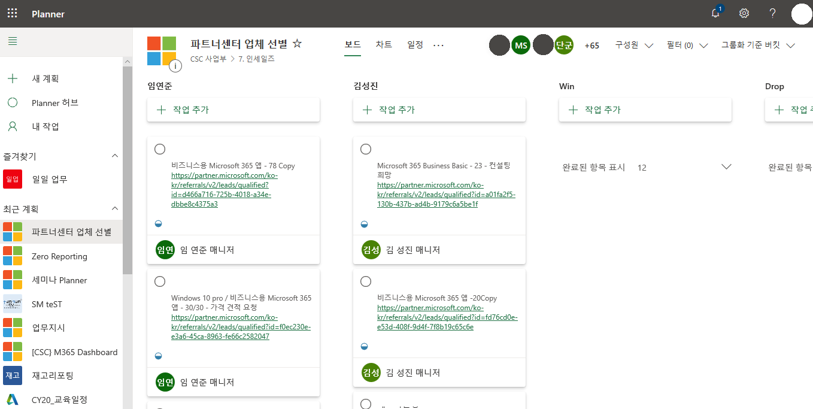Open the settings gear
Screen dimensions: 813x409
[x=744, y=13]
